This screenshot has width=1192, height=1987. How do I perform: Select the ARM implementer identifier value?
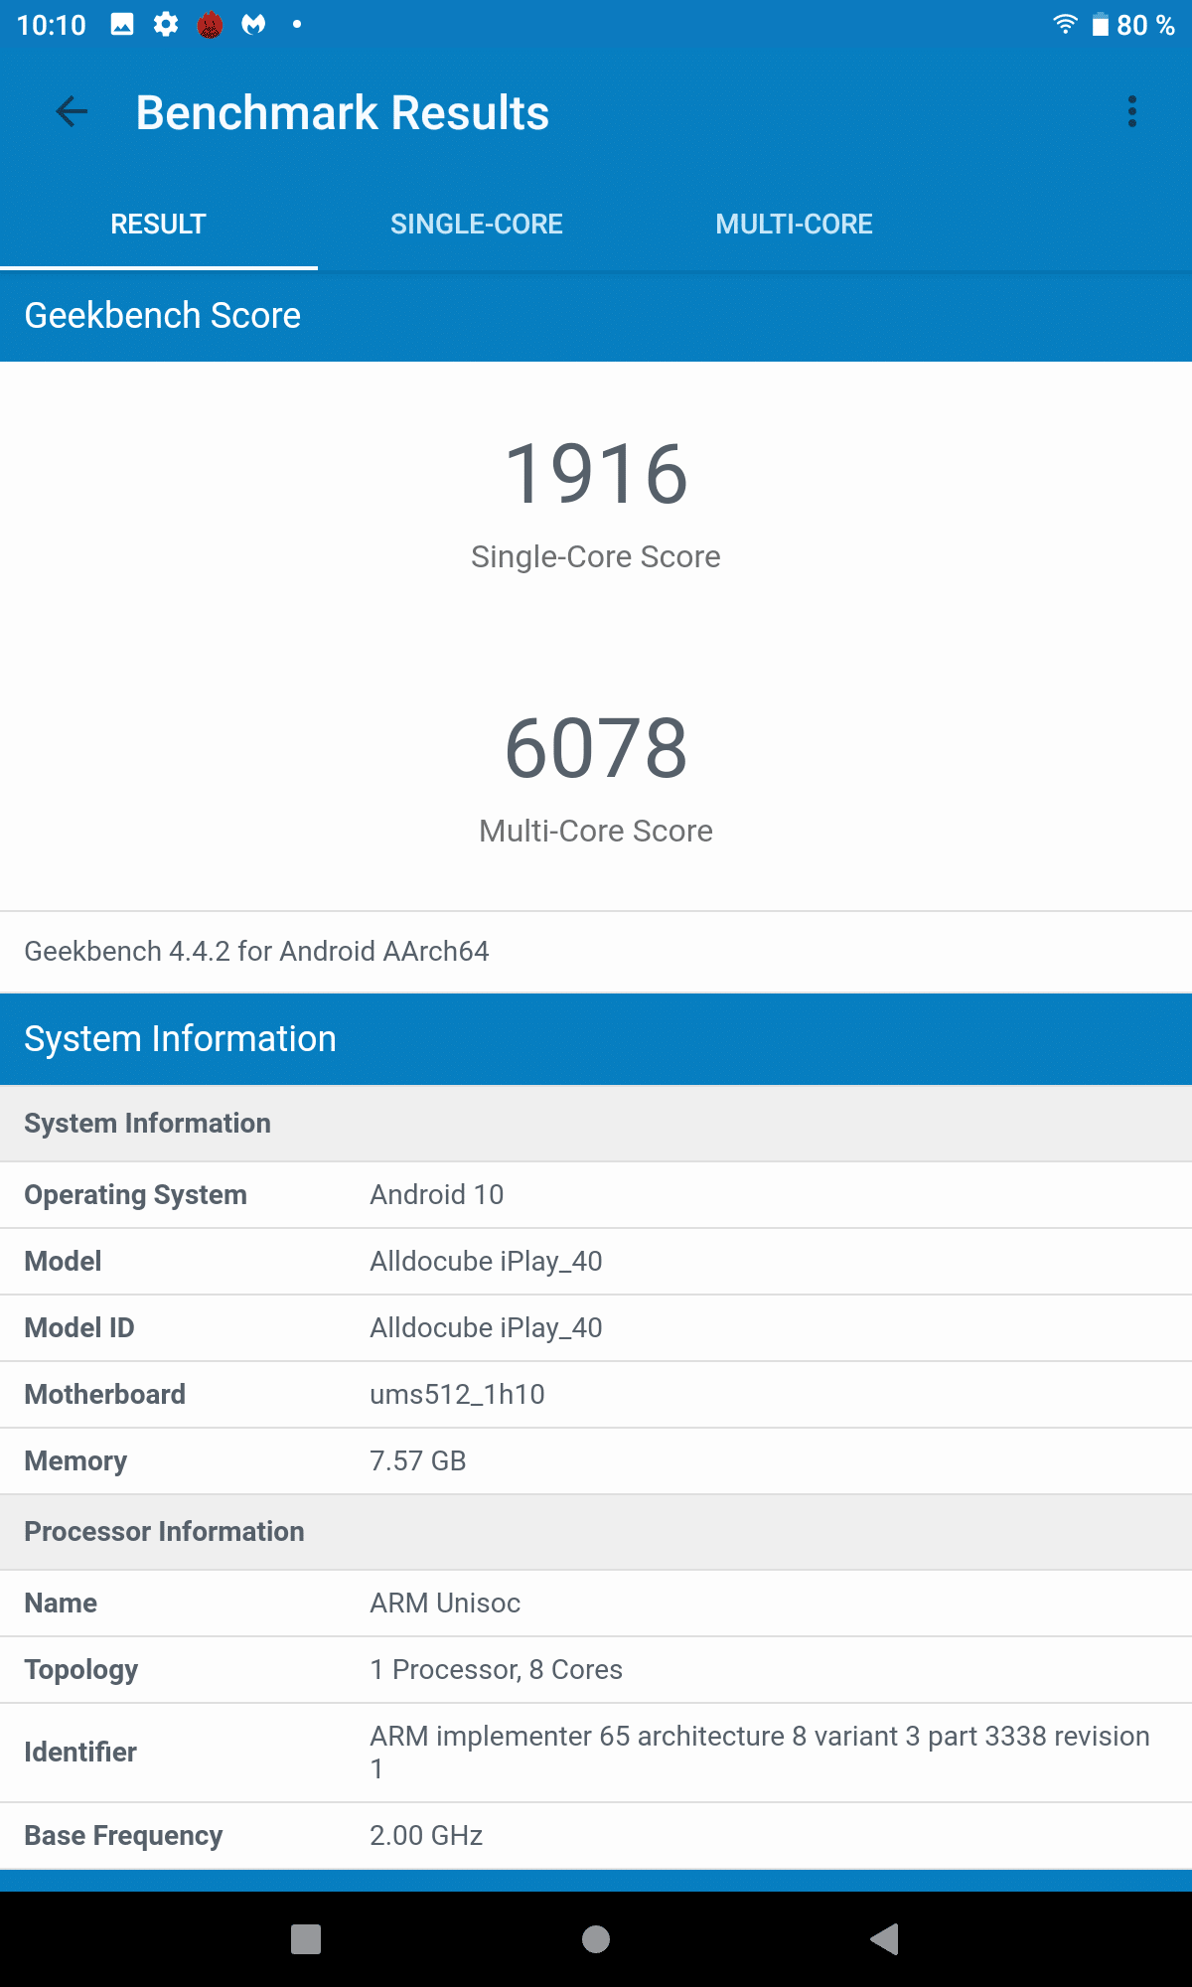click(760, 1753)
